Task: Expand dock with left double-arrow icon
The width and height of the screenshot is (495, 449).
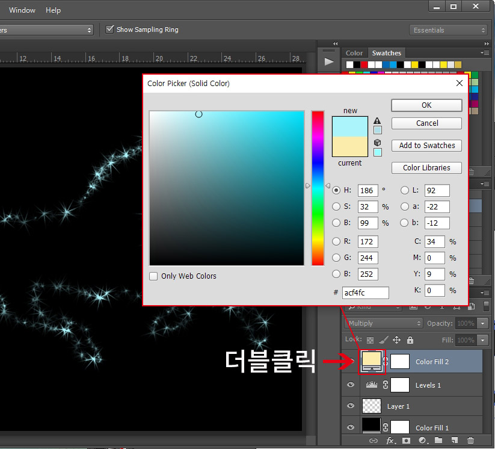Action: [335, 43]
